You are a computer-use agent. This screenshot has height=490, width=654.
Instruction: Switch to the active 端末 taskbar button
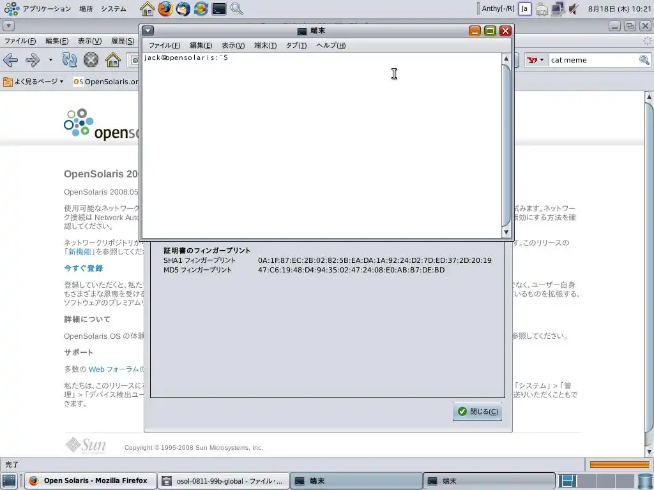[356, 481]
